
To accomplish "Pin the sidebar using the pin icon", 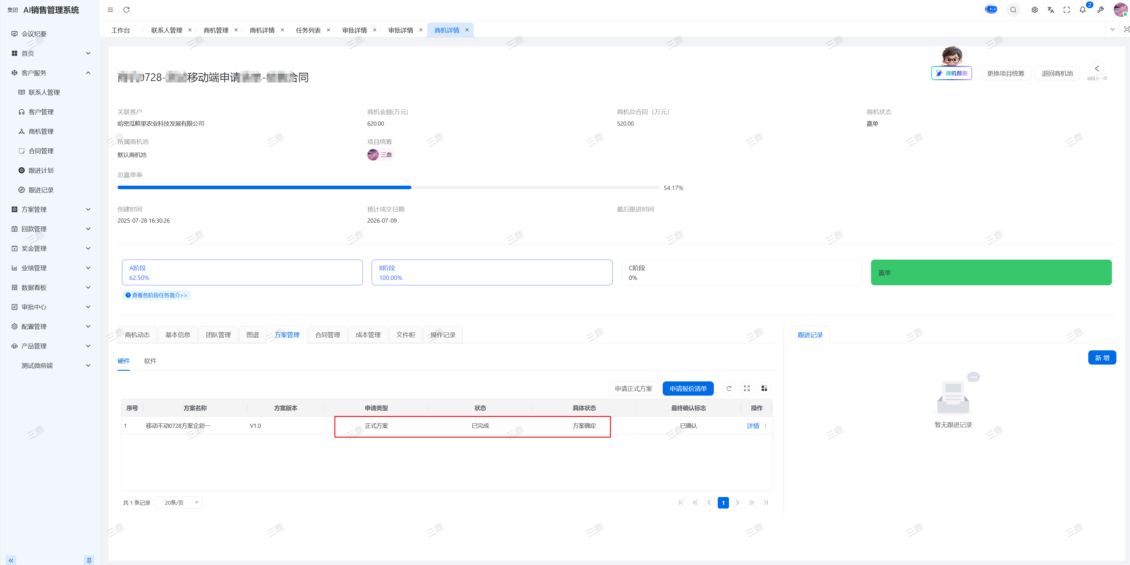I will coord(89,560).
